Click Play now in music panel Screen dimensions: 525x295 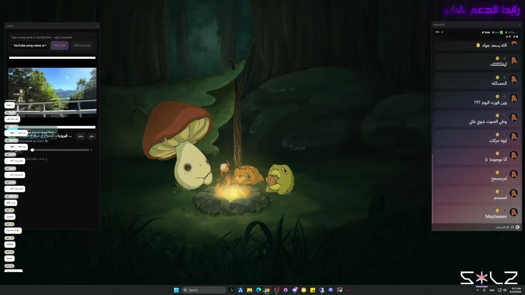[59, 45]
